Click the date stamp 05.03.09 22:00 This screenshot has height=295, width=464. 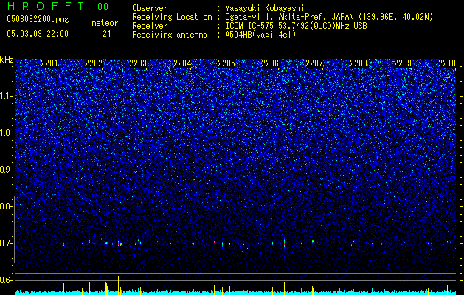[38, 34]
